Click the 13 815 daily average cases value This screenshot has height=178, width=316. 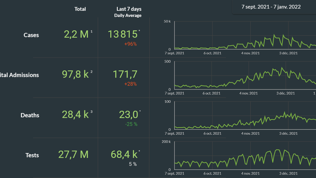[x=122, y=34]
